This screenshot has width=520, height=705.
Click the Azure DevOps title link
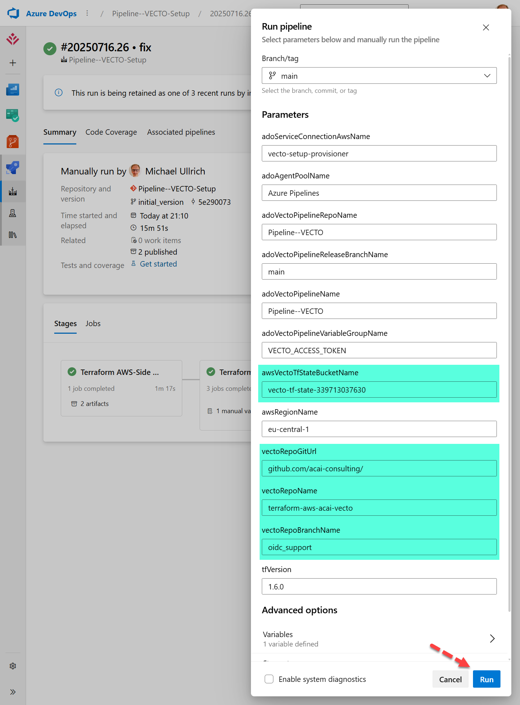tap(51, 13)
